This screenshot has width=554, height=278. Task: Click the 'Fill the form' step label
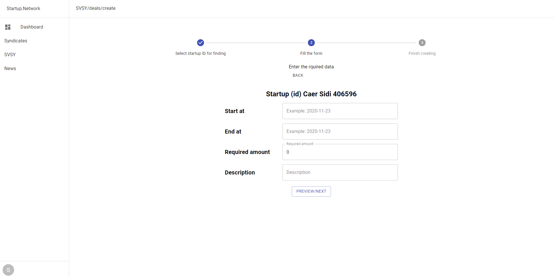(x=311, y=53)
